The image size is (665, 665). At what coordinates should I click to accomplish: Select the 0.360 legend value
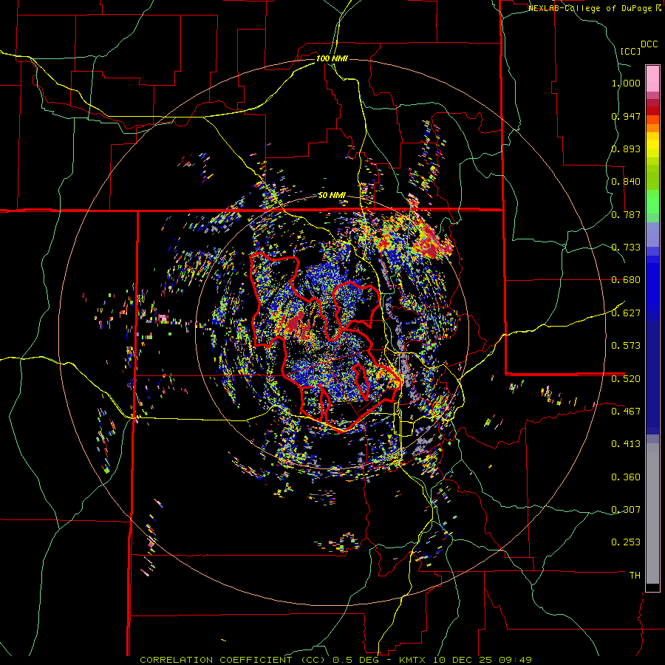pos(626,477)
